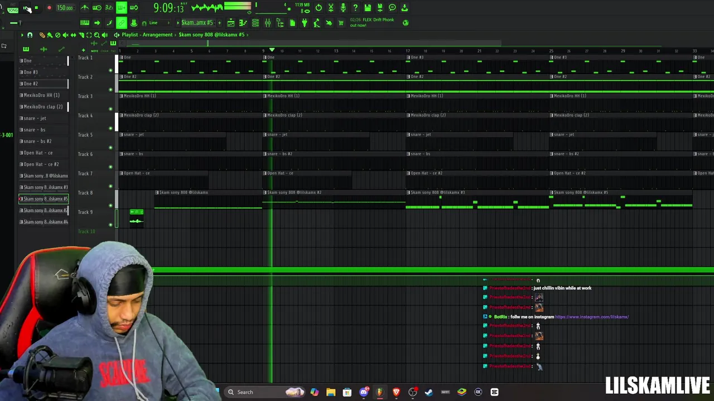714x401 pixels.
Task: Click the save project floppy icon
Action: pyautogui.click(x=368, y=8)
